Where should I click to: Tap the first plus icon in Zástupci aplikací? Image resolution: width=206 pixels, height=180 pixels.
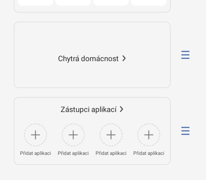[x=35, y=135]
